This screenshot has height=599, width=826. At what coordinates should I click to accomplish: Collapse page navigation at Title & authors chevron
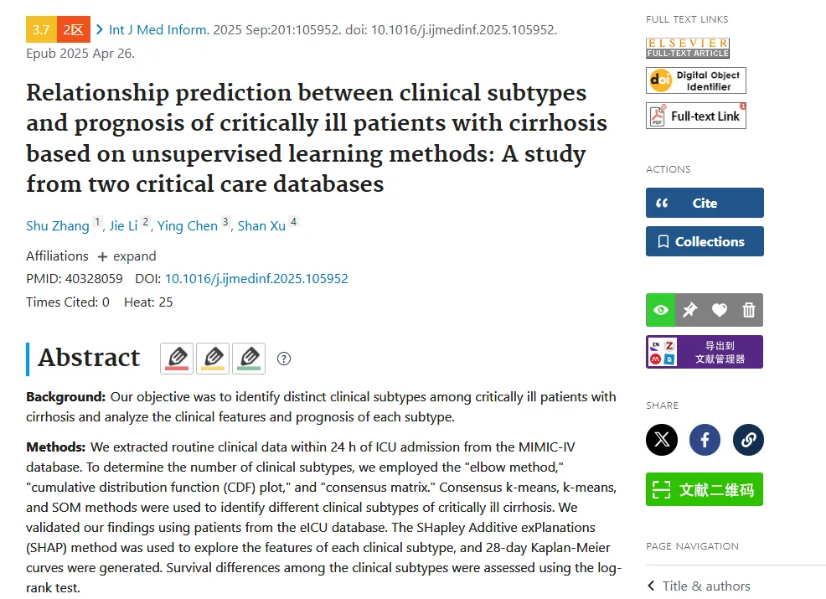tap(651, 586)
